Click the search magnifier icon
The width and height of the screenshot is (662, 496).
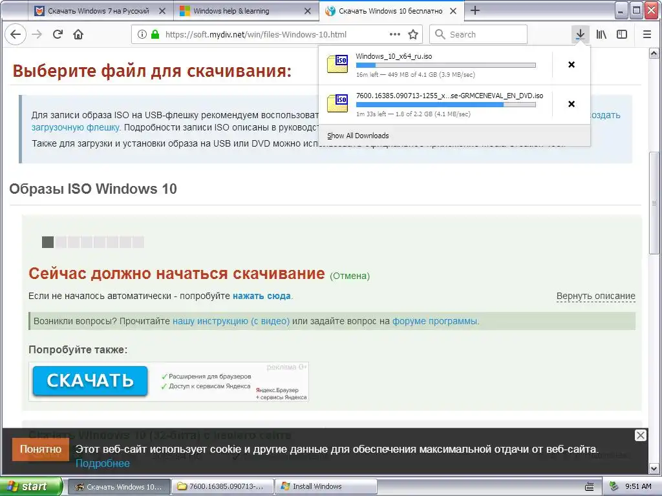[x=440, y=34]
